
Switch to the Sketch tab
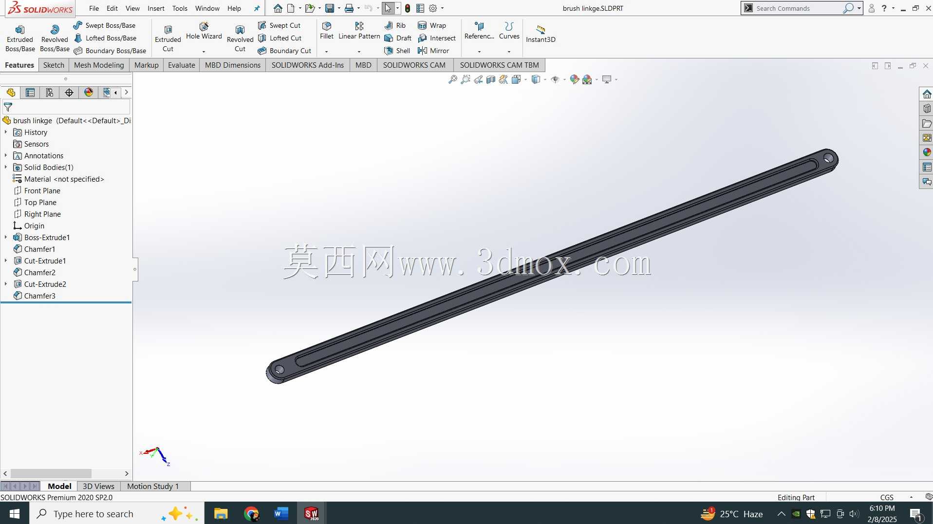pos(54,65)
